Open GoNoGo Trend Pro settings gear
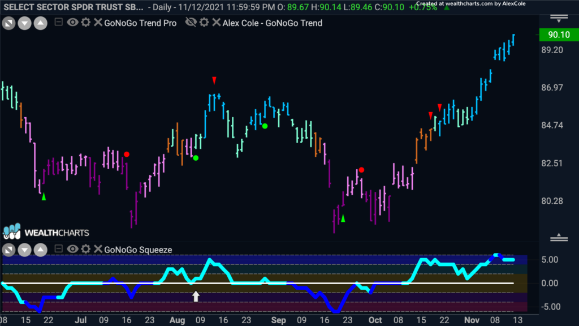This screenshot has height=326, width=579. point(86,23)
